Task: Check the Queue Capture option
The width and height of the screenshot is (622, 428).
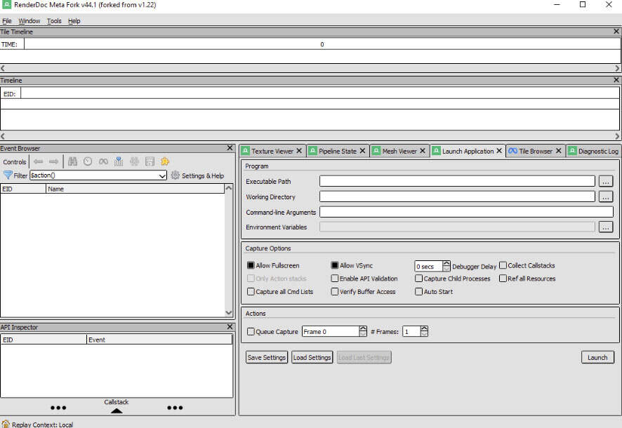Action: click(x=251, y=332)
